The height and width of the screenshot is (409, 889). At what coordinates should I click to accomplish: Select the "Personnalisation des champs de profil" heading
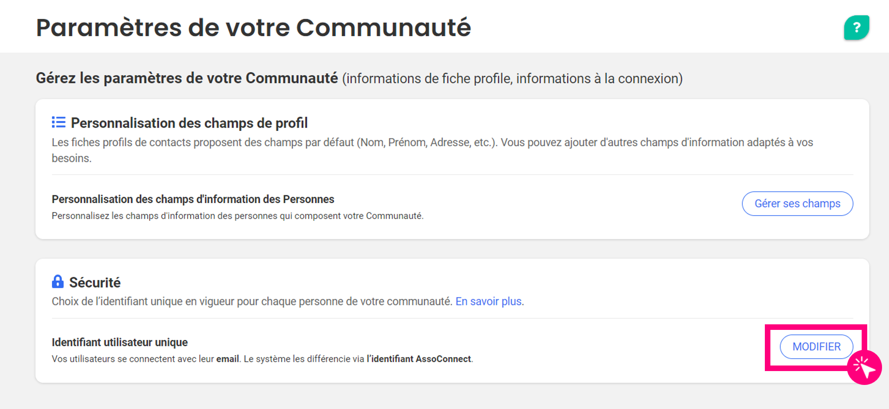pos(189,123)
